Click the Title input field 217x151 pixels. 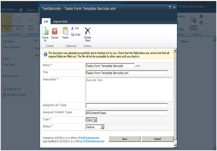click(126, 73)
